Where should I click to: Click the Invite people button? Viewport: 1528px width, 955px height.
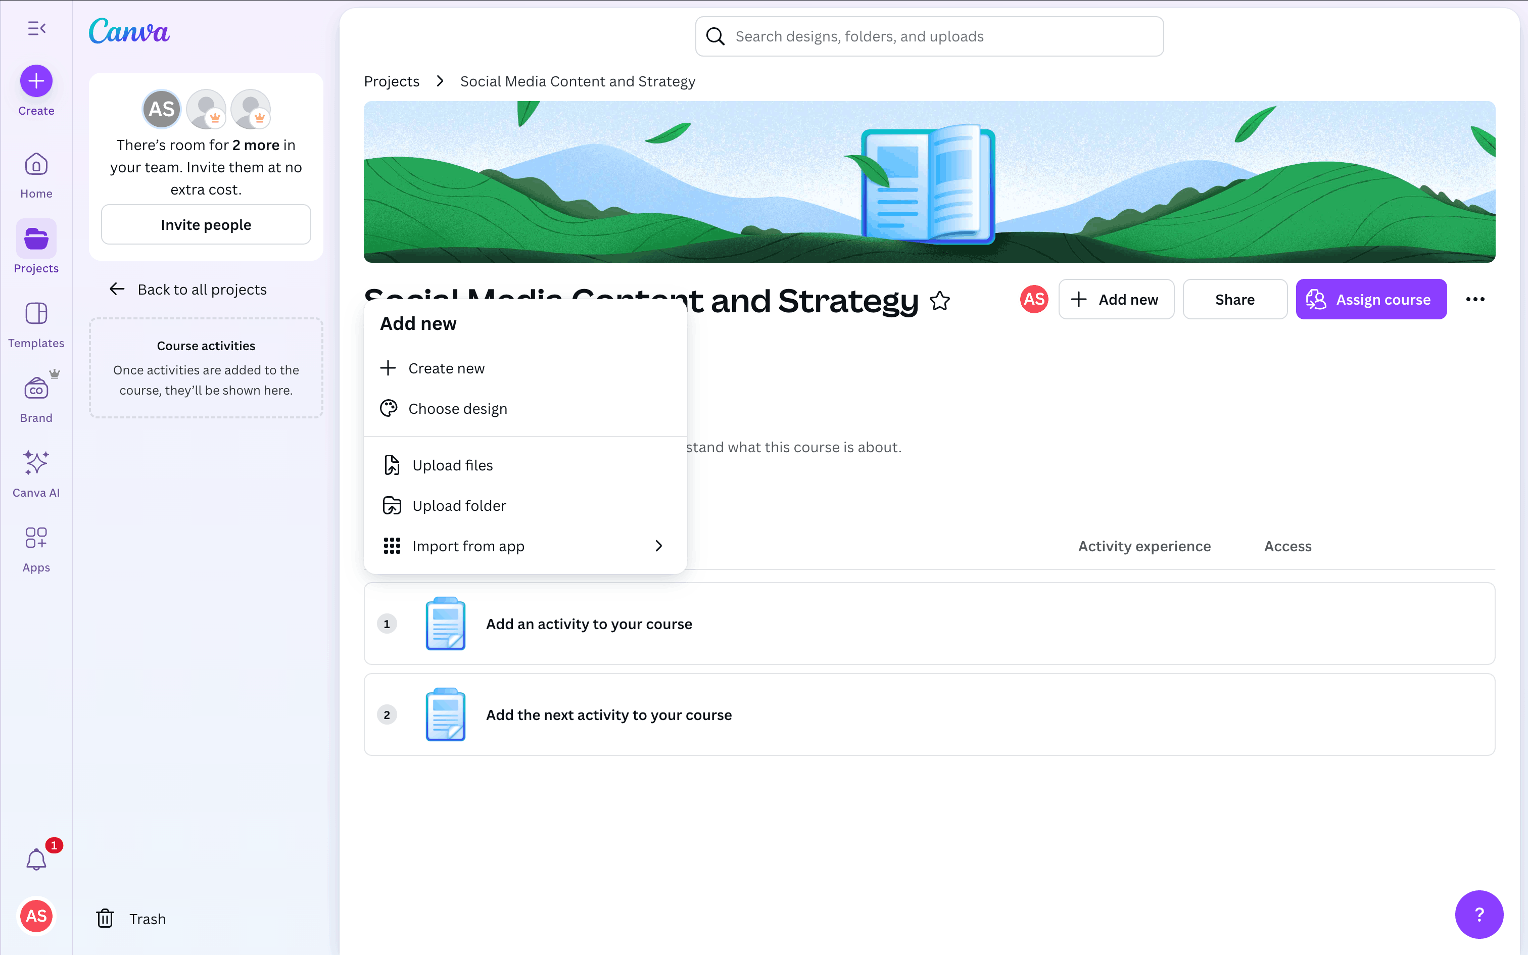[206, 224]
